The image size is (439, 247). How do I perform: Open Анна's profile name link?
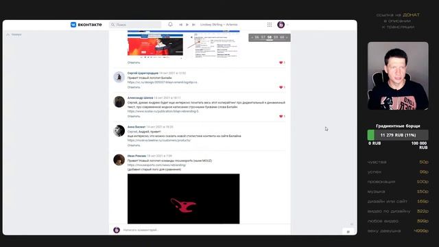137,127
